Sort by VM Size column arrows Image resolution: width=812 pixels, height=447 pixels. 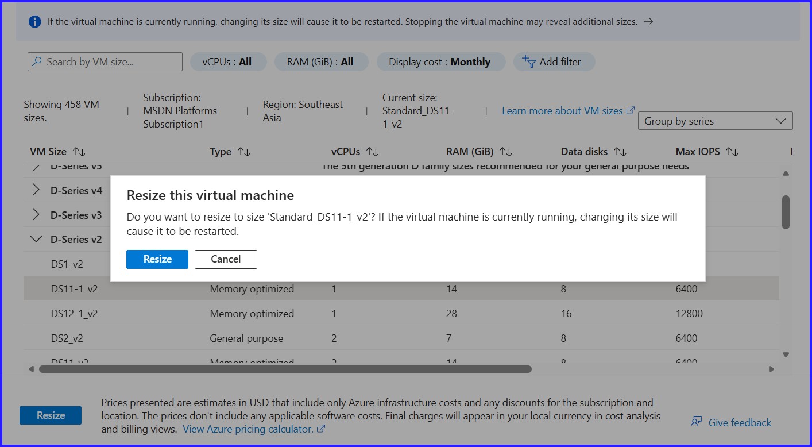79,152
